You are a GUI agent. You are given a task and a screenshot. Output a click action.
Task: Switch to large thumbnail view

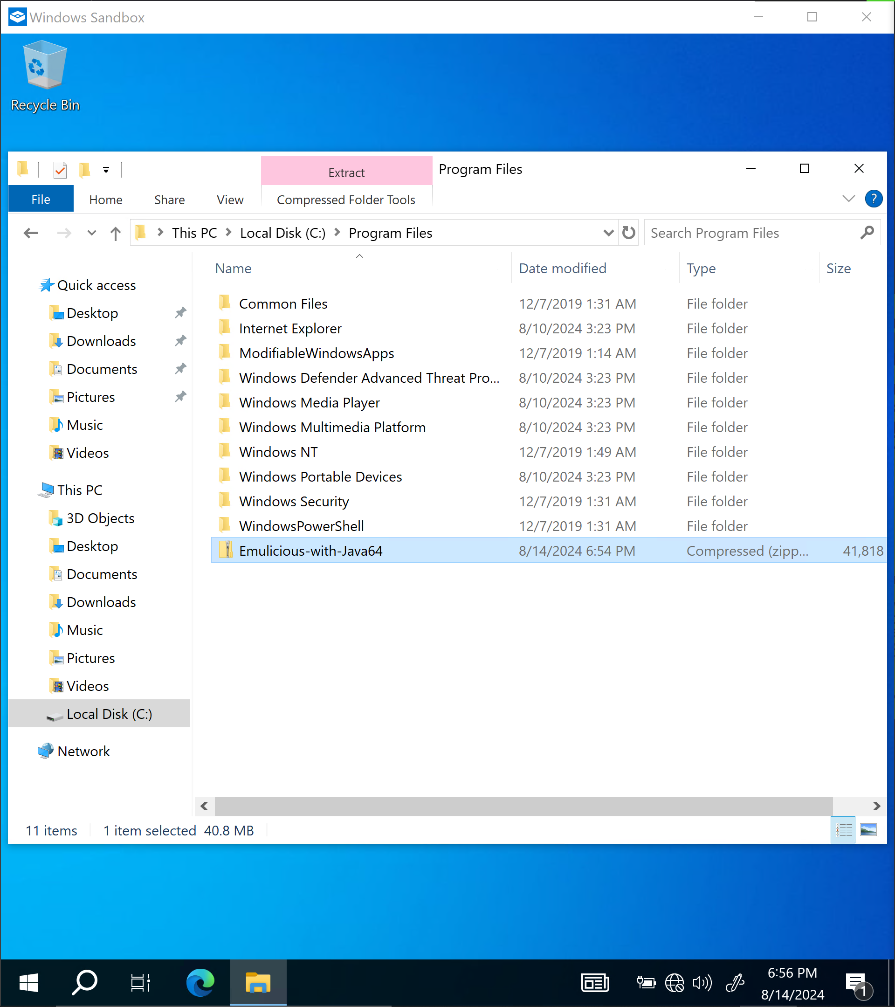pos(869,830)
